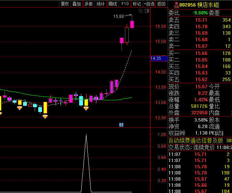Open the 复权 adjustment menu
Screen dimensions: 232x193
click(x=65, y=4)
